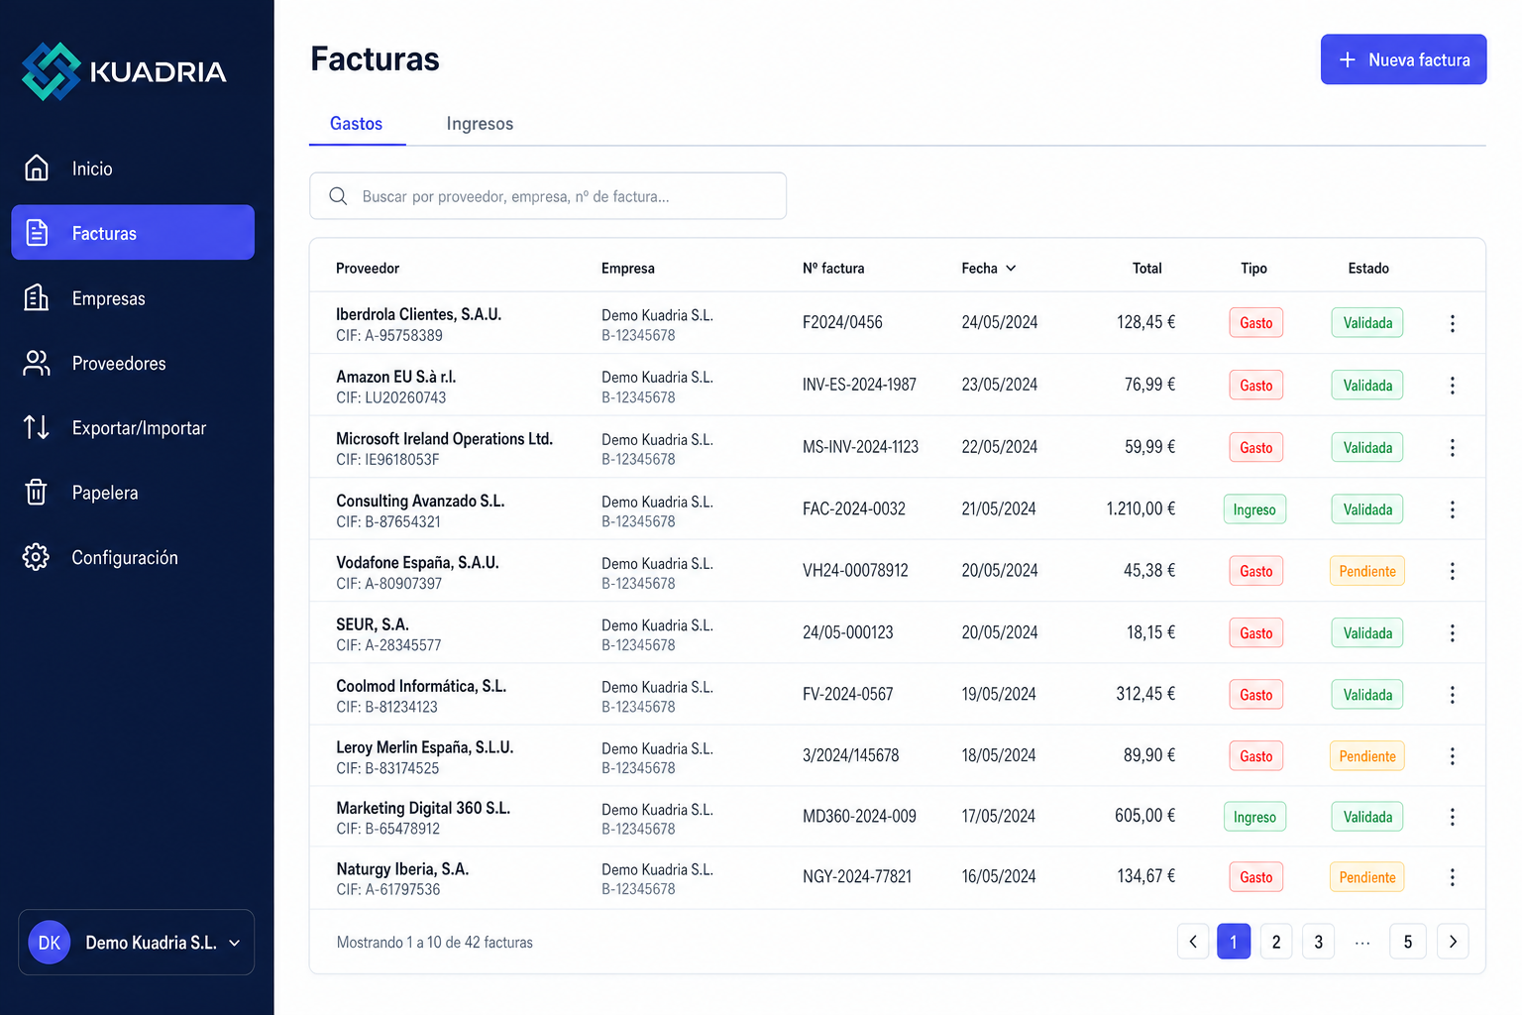Open the Empresas building icon
The height and width of the screenshot is (1015, 1522).
click(x=37, y=297)
